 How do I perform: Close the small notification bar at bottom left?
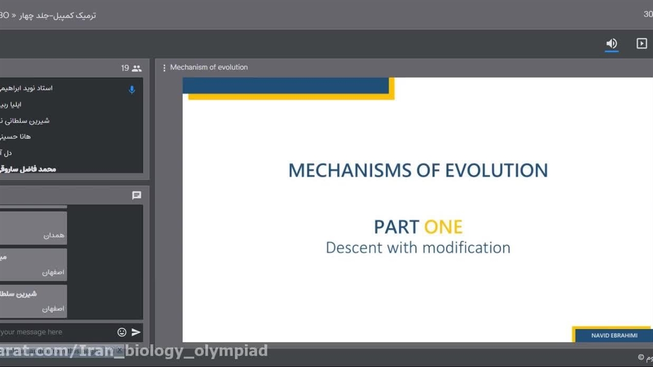(x=119, y=350)
